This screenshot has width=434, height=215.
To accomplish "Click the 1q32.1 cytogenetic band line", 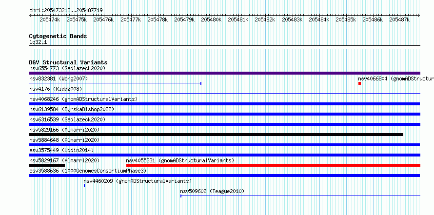I will (x=224, y=47).
